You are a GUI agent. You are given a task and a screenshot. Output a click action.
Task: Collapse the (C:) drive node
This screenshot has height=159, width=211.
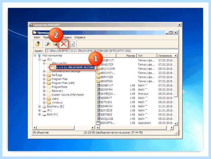point(39,60)
